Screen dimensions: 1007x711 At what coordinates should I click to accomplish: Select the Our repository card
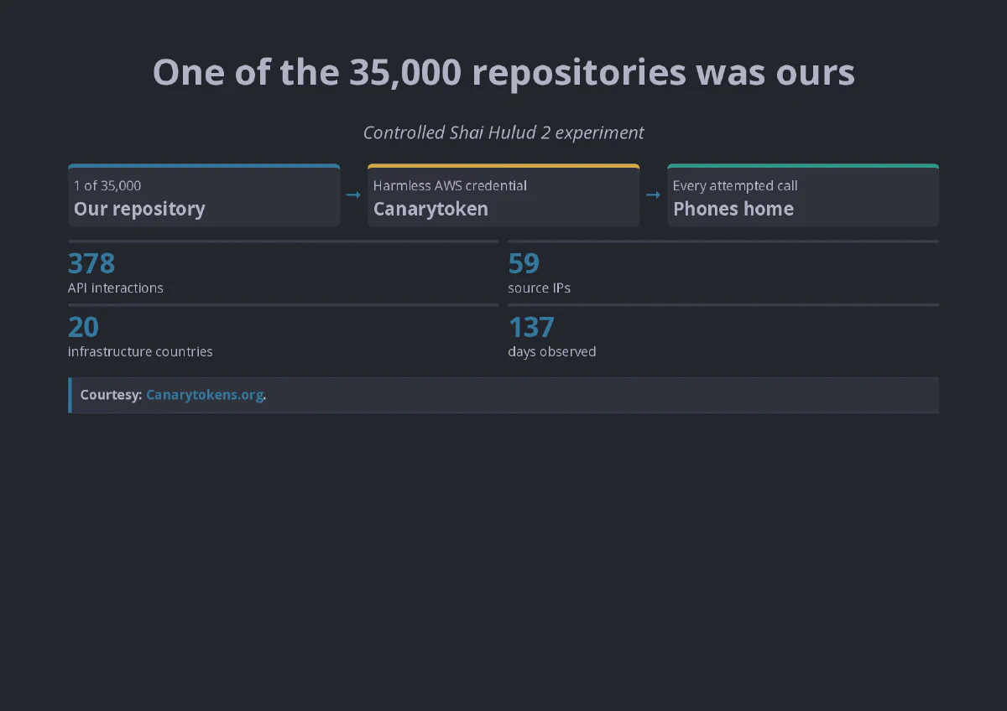(x=204, y=195)
